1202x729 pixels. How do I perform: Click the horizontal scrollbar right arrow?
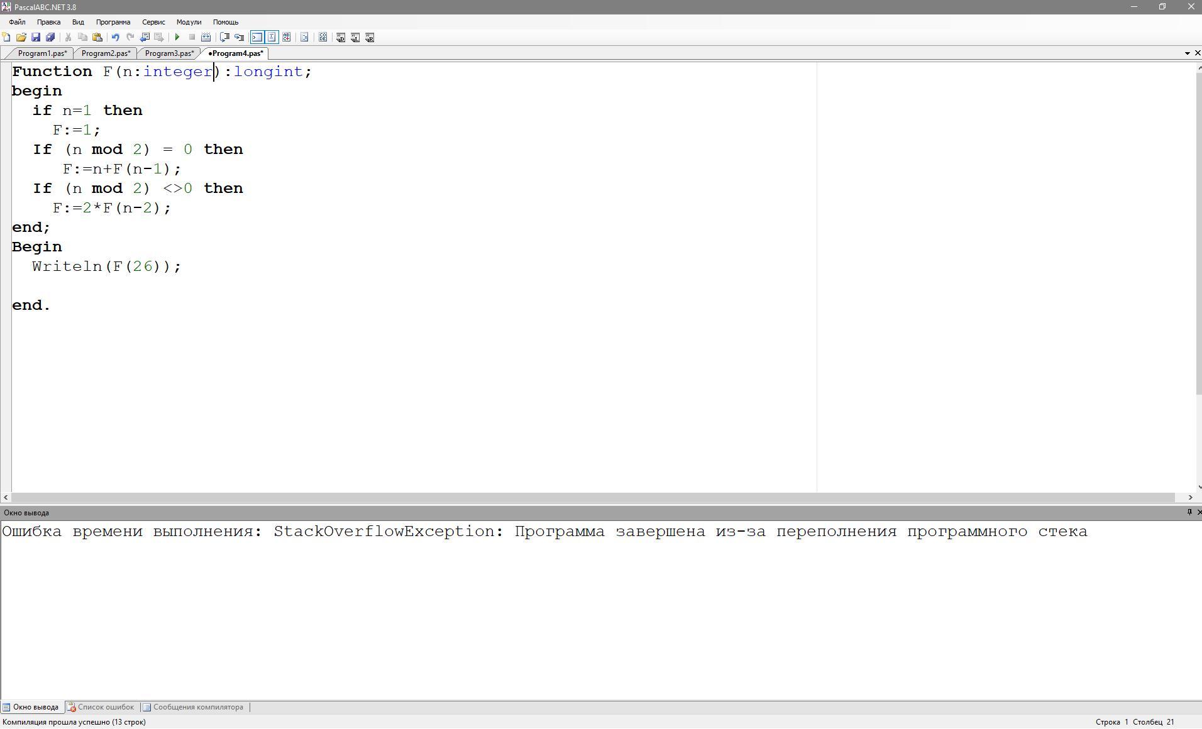[1190, 497]
